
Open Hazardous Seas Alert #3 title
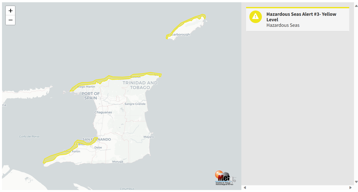tap(301, 17)
